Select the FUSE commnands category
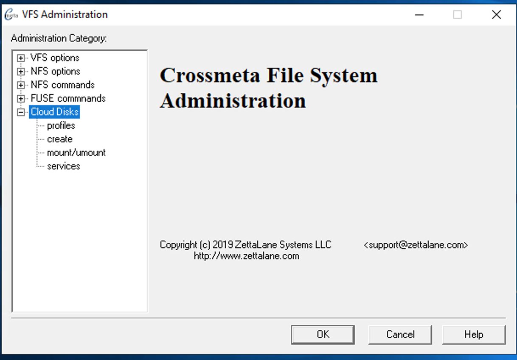Viewport: 517px width, 360px height. (68, 99)
